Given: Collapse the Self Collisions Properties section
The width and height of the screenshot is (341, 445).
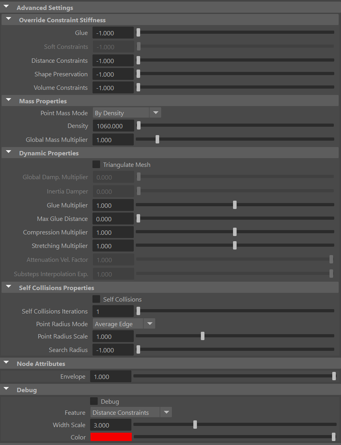Looking at the screenshot, I should click(x=8, y=286).
